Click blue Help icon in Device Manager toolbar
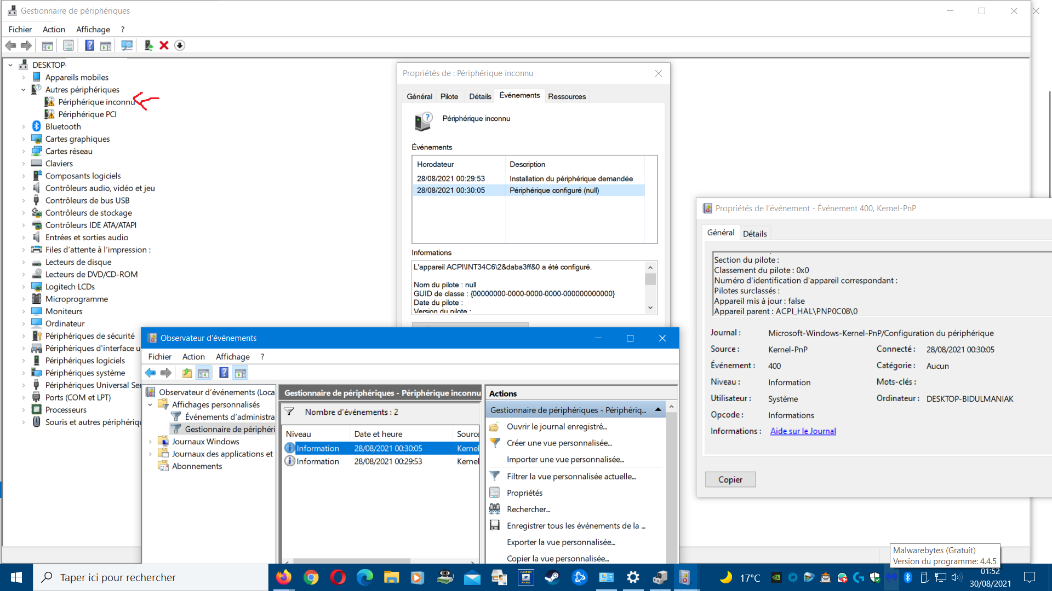This screenshot has height=591, width=1052. (x=89, y=45)
